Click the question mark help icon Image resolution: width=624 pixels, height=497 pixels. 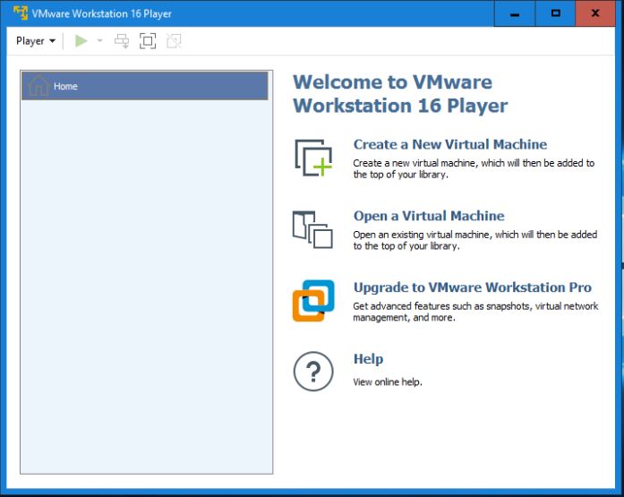313,372
